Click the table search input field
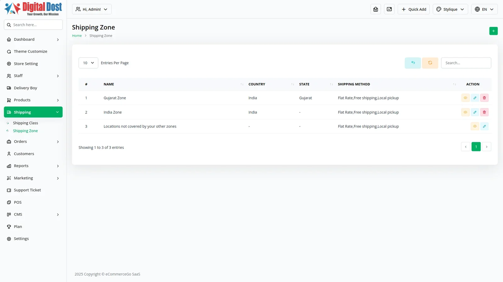 tap(466, 63)
